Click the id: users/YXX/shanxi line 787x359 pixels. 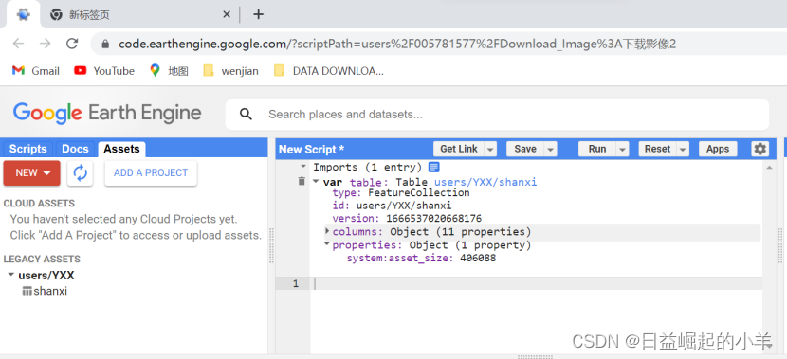392,206
